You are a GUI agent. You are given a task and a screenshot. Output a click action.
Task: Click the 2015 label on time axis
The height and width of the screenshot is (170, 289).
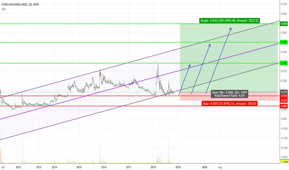pyautogui.click(x=79, y=167)
